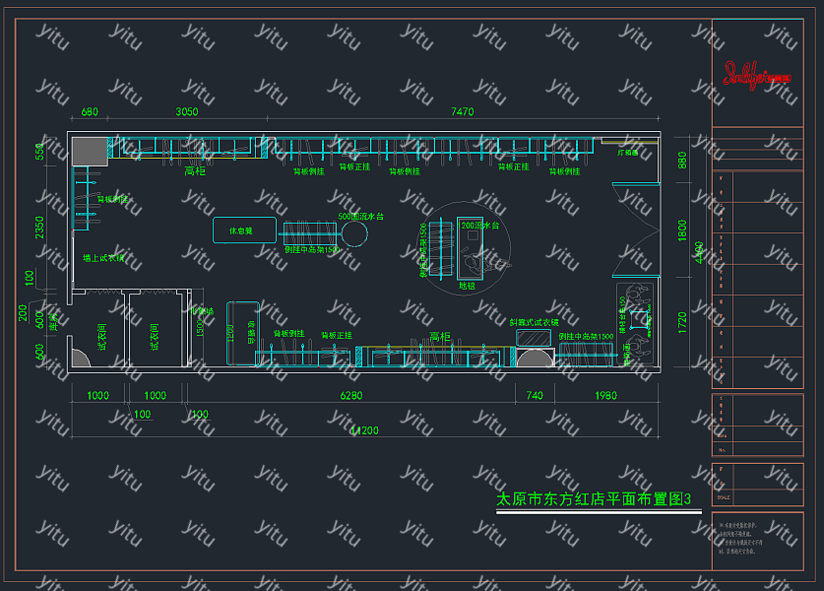824x591 pixels.
Task: Select the 墙上试衣镜 text label
Action: (103, 258)
